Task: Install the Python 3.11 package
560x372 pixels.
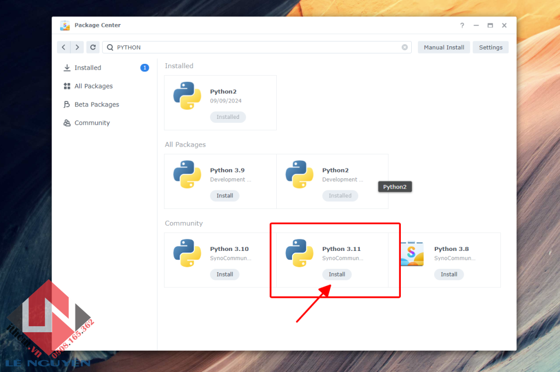Action: click(x=337, y=274)
